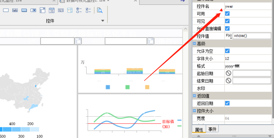Click the 格式 property label

[x=201, y=66]
